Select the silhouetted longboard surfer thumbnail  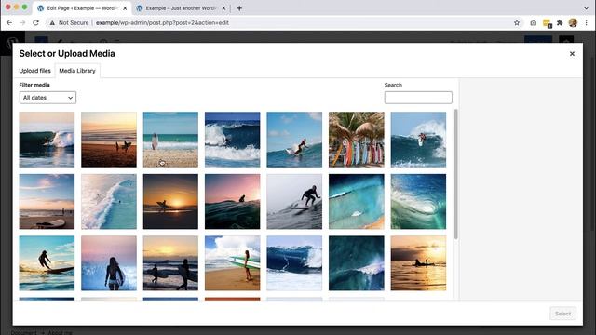pos(47,263)
